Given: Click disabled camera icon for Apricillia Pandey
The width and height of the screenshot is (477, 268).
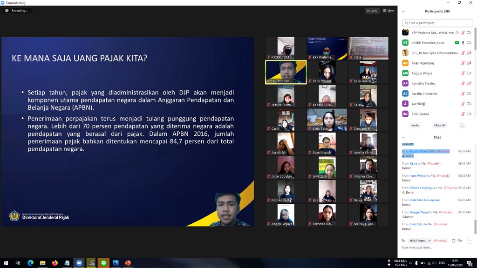Looking at the screenshot, I should tap(469, 84).
